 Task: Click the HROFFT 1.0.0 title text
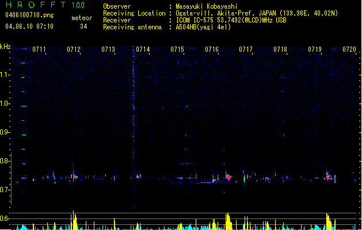45,5
